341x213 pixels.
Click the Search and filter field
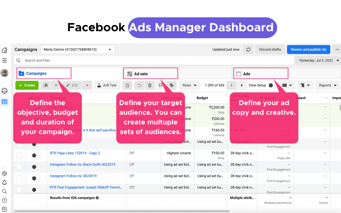tap(85, 60)
